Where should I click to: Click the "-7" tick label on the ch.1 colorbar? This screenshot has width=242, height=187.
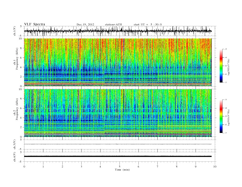225,82
